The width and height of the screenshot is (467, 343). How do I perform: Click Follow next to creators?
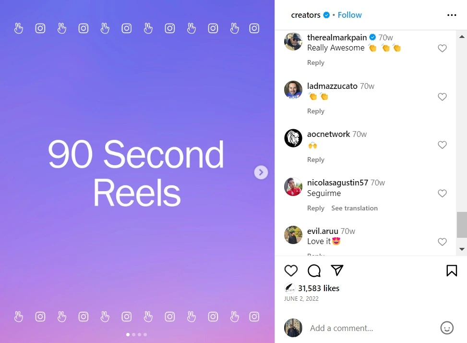point(349,15)
